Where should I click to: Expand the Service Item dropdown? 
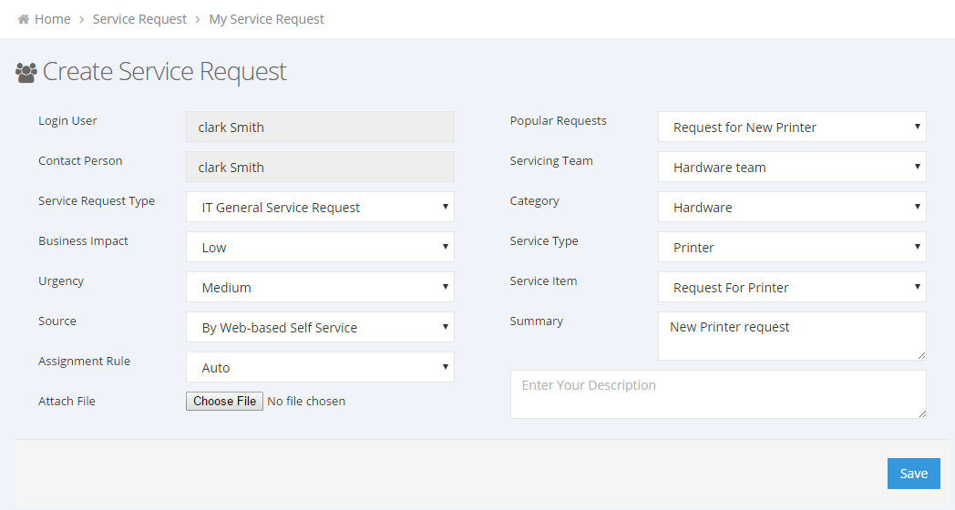[792, 287]
